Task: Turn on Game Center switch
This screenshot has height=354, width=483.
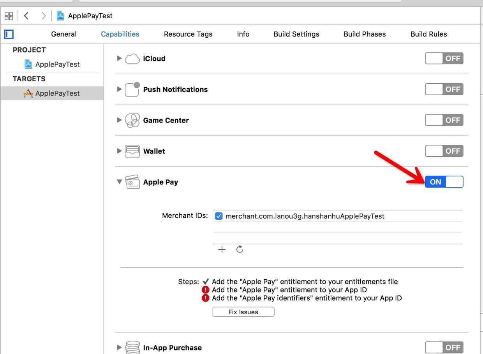Action: [x=444, y=120]
